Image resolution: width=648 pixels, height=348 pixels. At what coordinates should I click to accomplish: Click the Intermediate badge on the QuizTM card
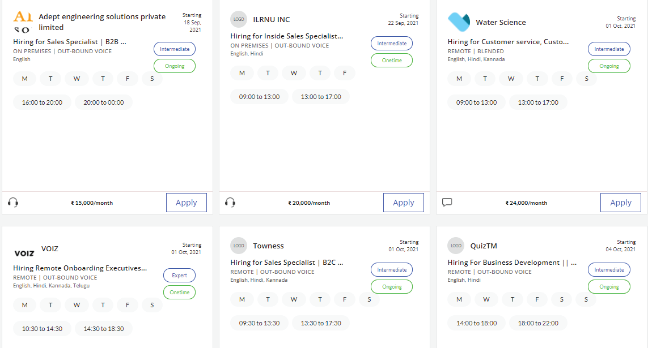tap(609, 270)
